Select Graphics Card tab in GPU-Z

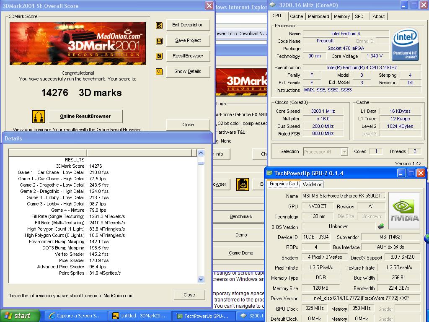pyautogui.click(x=284, y=184)
